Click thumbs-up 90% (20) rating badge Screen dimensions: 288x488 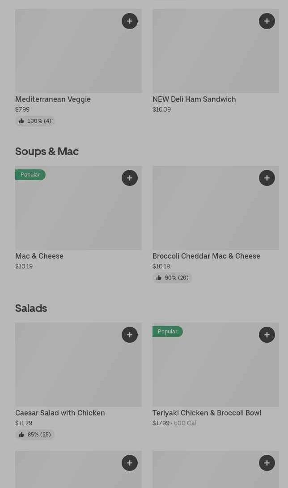point(172,278)
